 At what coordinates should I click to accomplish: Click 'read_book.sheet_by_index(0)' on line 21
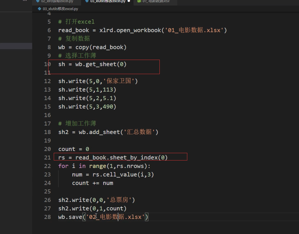tap(121, 158)
